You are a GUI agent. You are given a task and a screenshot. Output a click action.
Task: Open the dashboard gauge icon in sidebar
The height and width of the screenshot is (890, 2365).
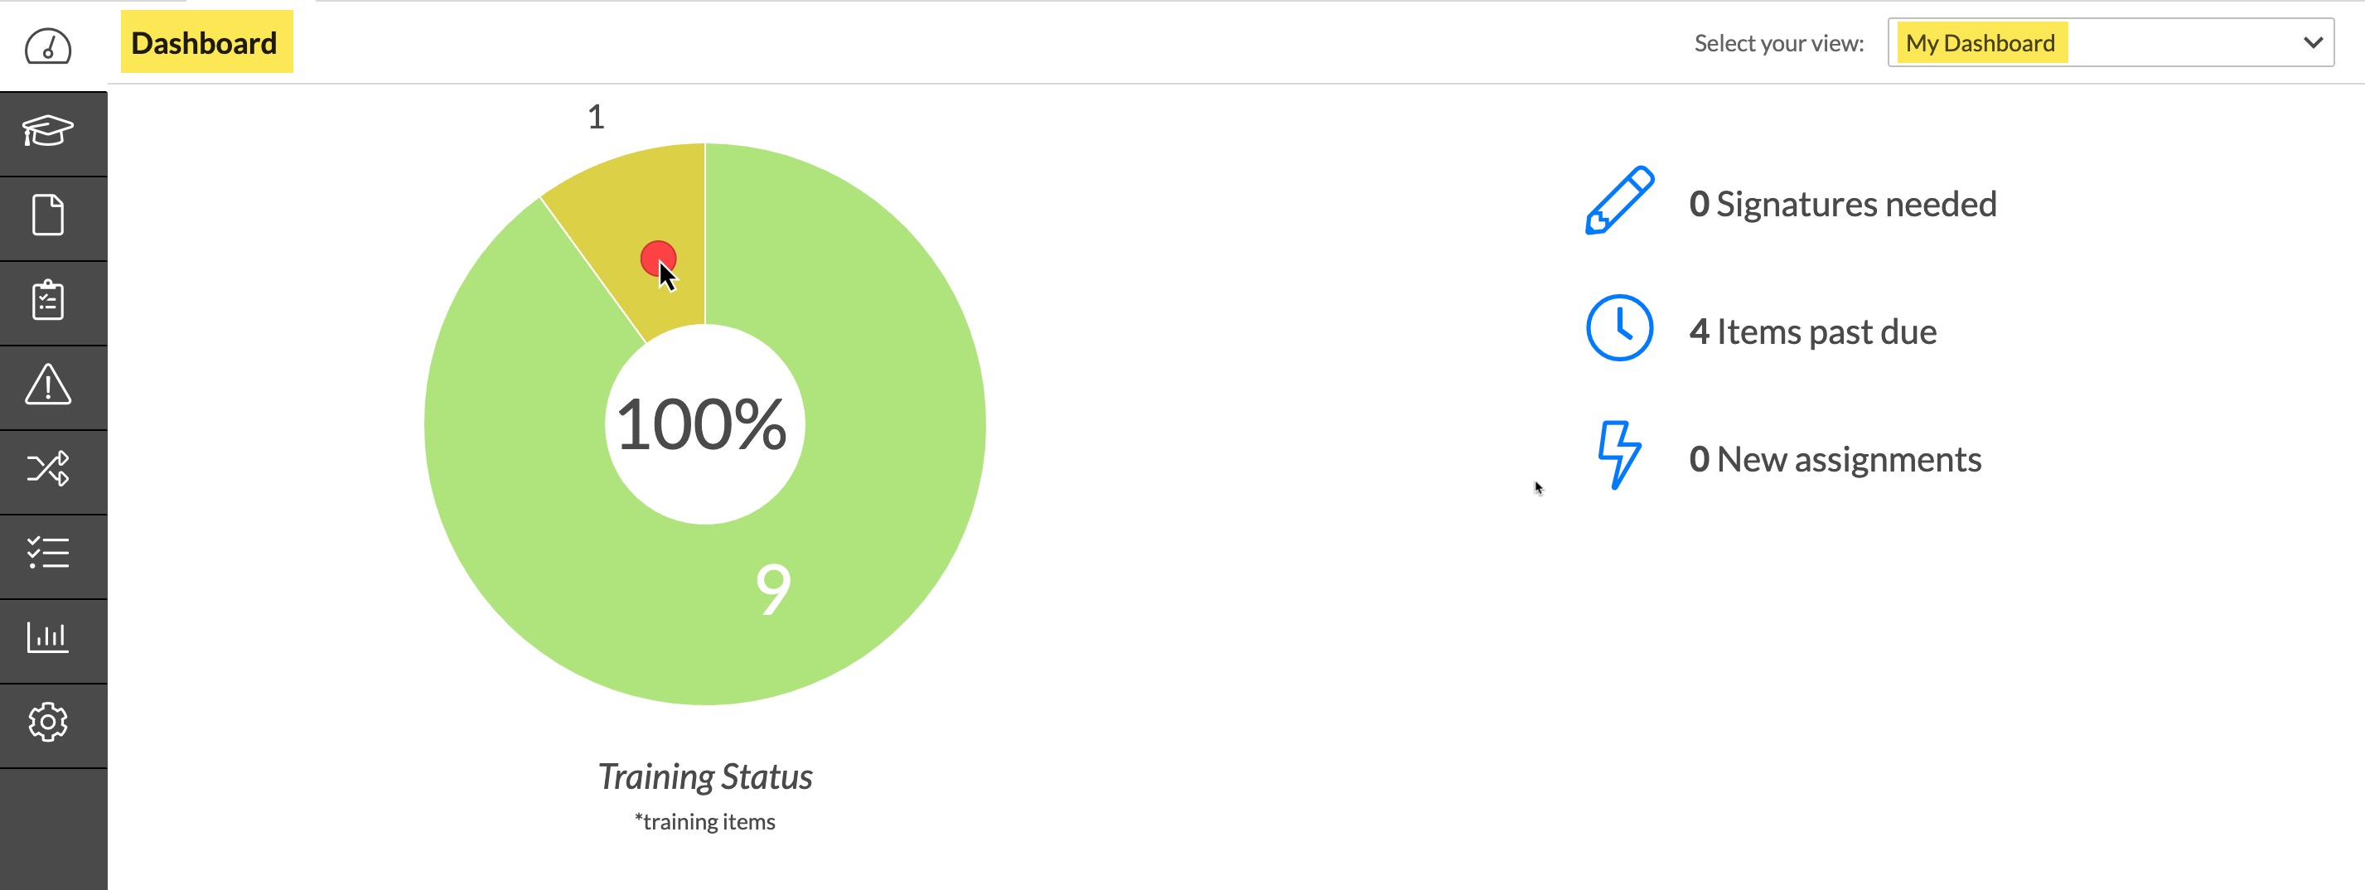tap(48, 46)
